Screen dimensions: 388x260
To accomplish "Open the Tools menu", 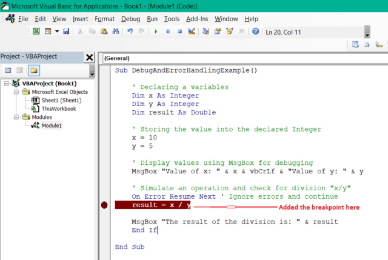I will pos(172,19).
